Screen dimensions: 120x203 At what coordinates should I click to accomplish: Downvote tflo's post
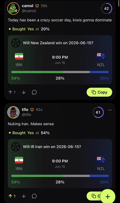(x=24, y=196)
